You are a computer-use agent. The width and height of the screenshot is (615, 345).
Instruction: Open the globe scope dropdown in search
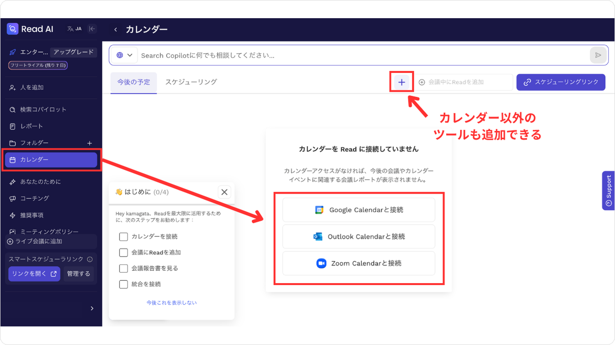tap(124, 55)
